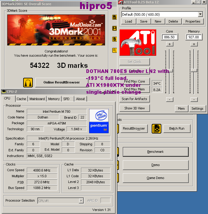This screenshot has width=208, height=214.
Task: Click the Save profile button
Action: point(144,21)
